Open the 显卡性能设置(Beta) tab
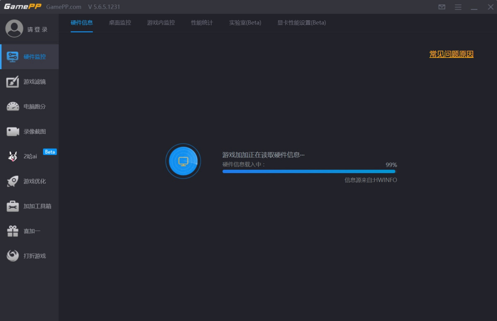This screenshot has width=497, height=321. (x=302, y=23)
